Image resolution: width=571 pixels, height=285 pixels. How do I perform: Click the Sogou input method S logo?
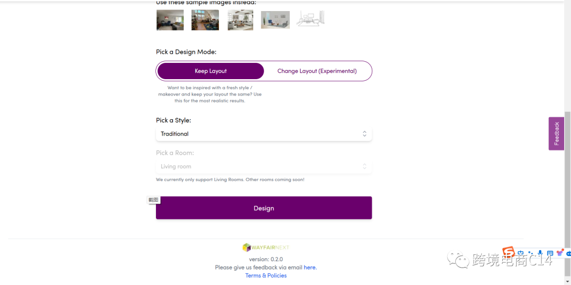(x=508, y=253)
